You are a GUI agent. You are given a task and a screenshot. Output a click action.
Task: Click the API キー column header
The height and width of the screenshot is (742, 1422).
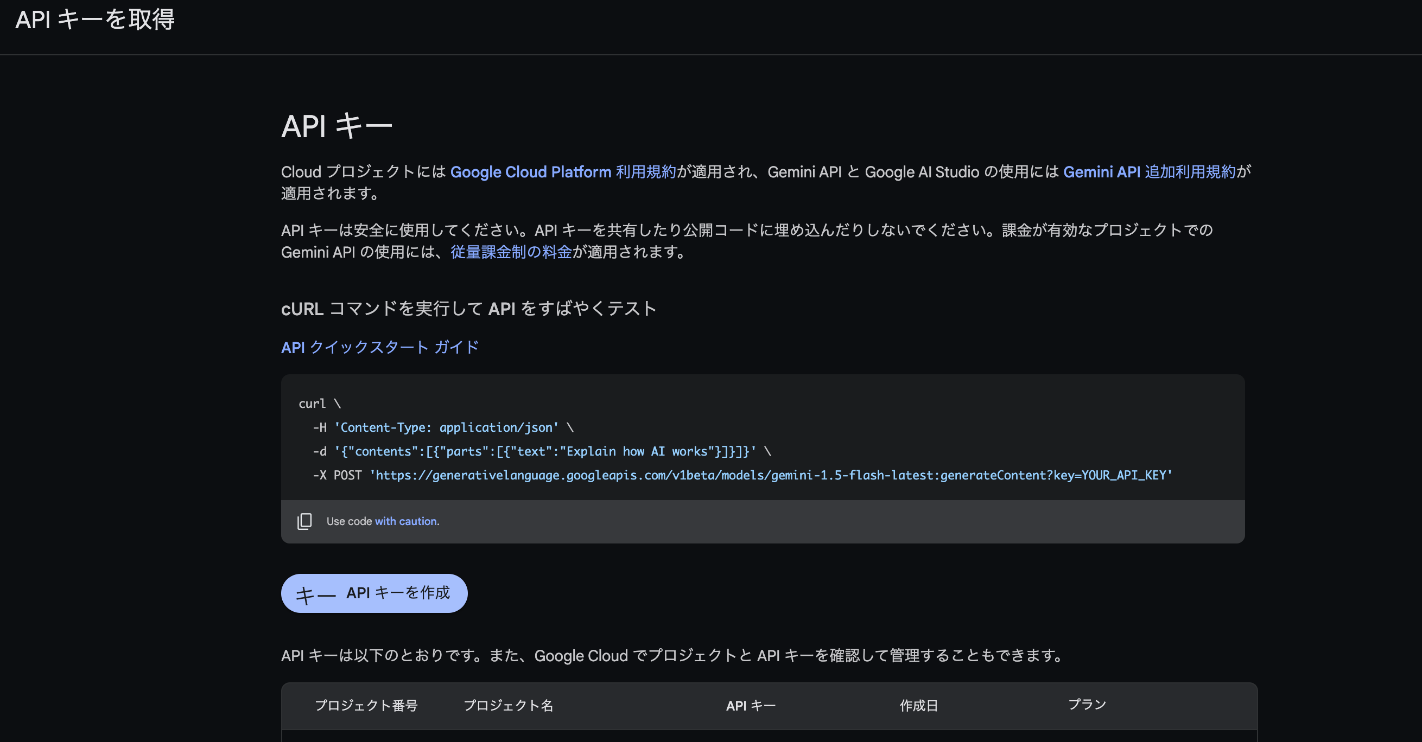[750, 705]
